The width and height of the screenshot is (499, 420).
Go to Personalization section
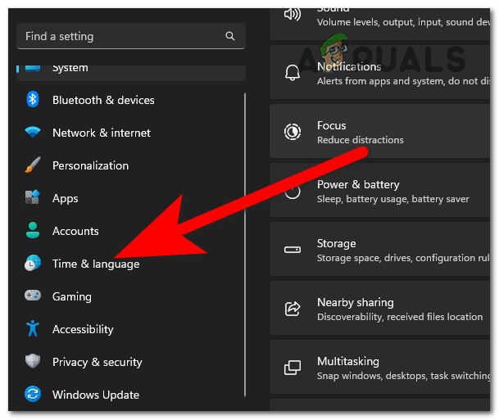[131, 165]
